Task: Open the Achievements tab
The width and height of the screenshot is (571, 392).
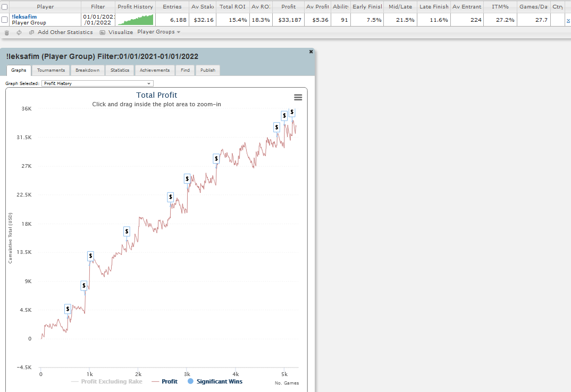Action: point(155,70)
